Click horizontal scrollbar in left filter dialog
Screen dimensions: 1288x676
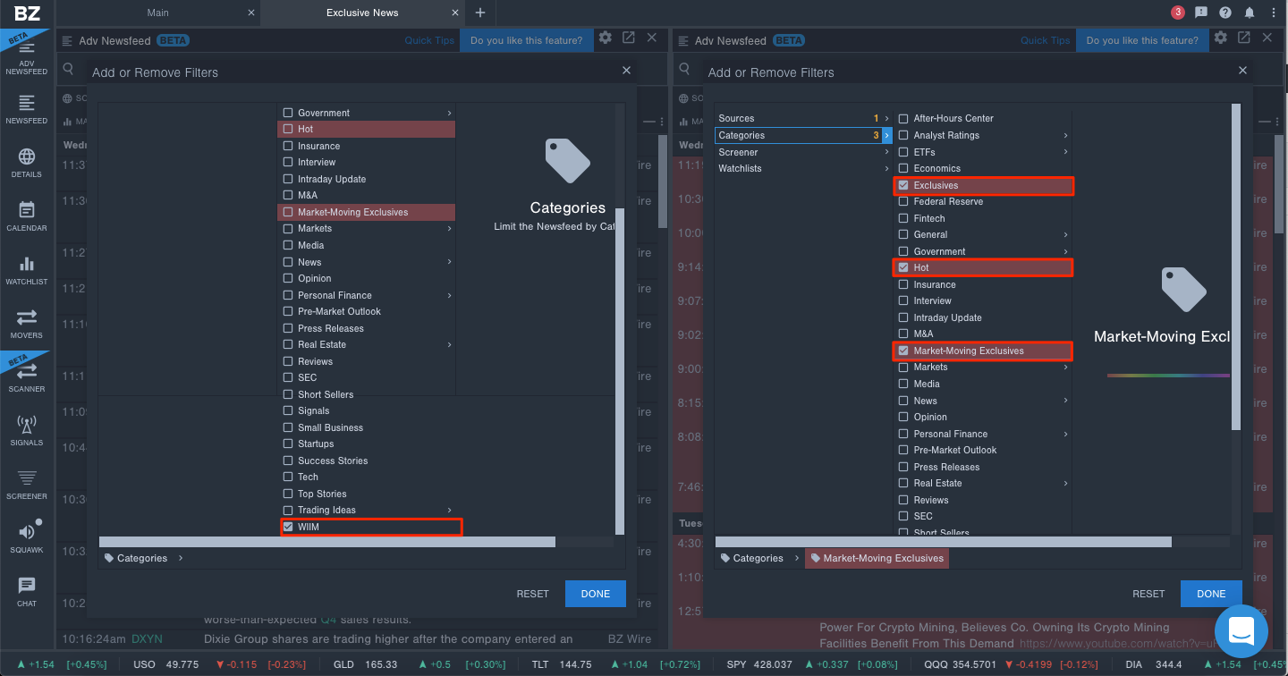[327, 542]
